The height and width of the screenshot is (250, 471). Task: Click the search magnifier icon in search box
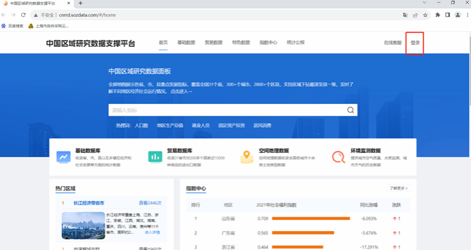pyautogui.click(x=351, y=110)
